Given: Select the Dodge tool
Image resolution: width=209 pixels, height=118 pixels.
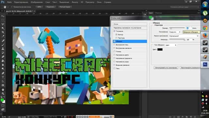Looking at the screenshot, I should [x=3, y=69].
